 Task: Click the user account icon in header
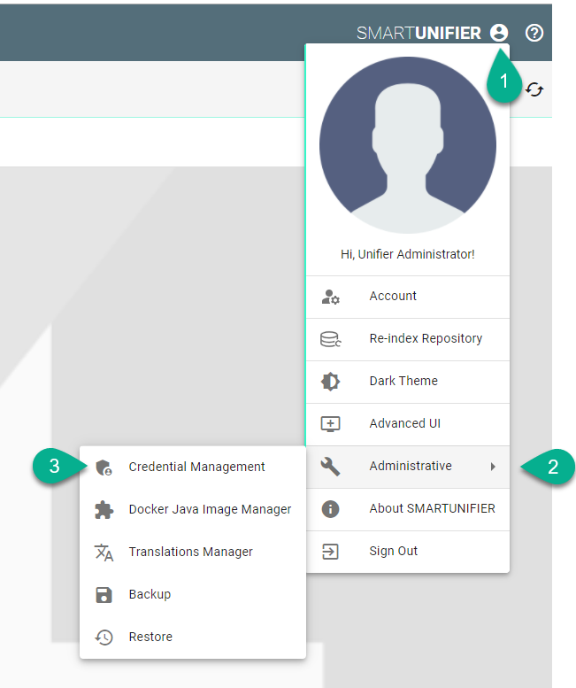(499, 34)
